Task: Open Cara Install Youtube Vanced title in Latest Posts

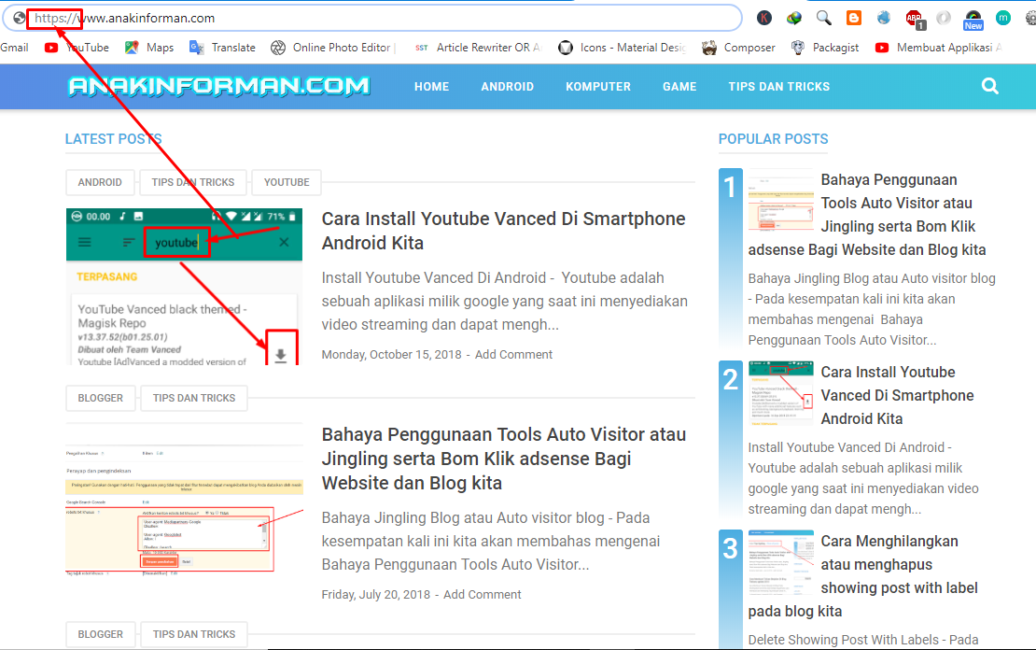Action: [503, 231]
